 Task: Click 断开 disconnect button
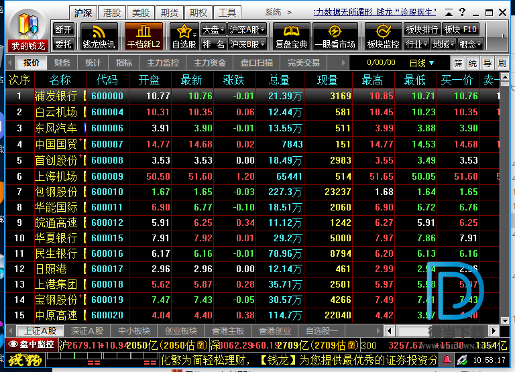(x=63, y=29)
